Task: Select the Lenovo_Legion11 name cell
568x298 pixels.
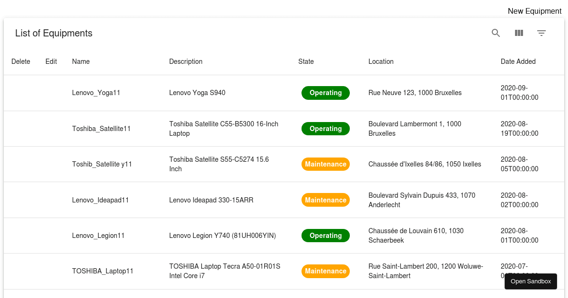Action: tap(98, 236)
